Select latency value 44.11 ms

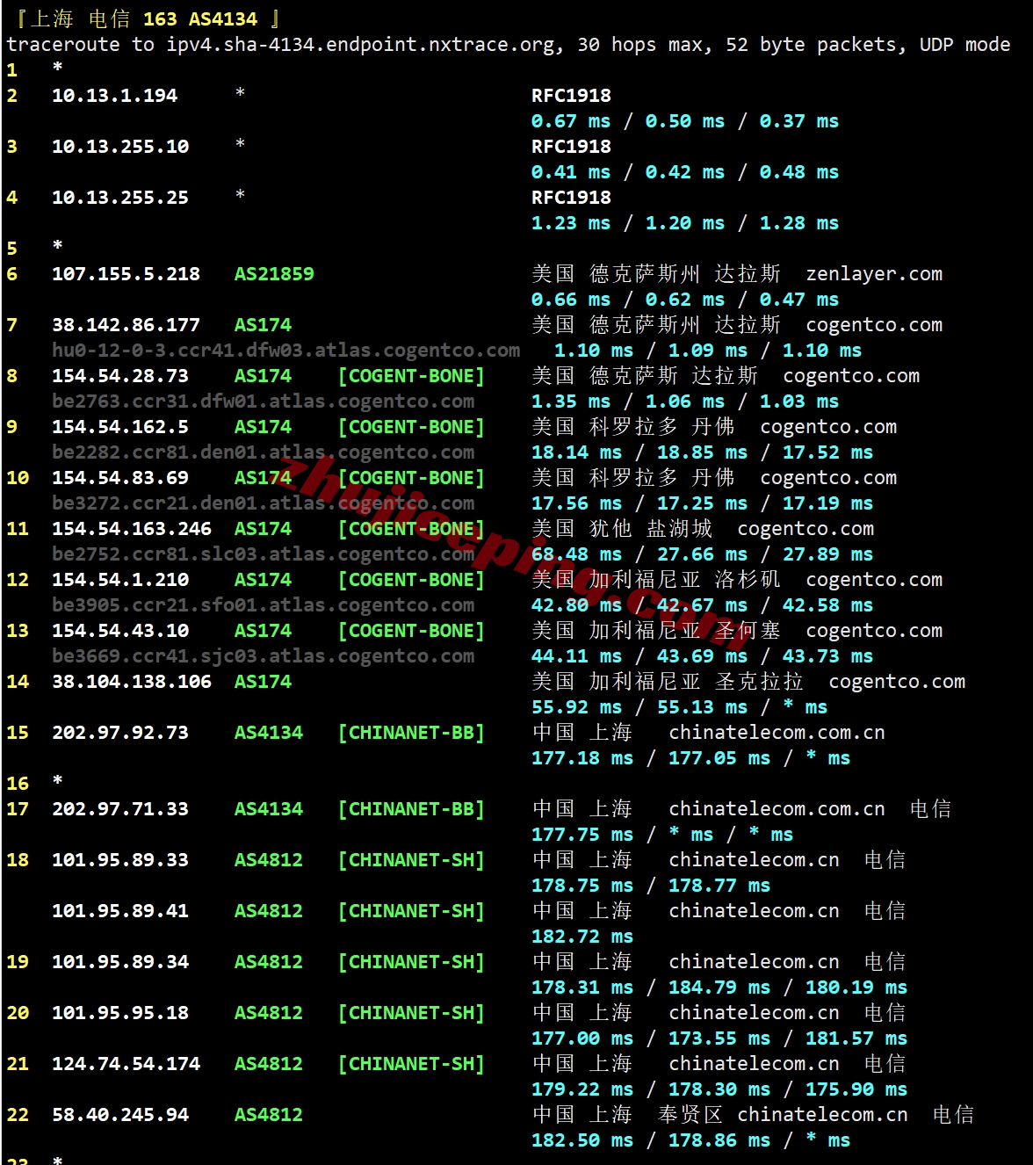click(576, 656)
